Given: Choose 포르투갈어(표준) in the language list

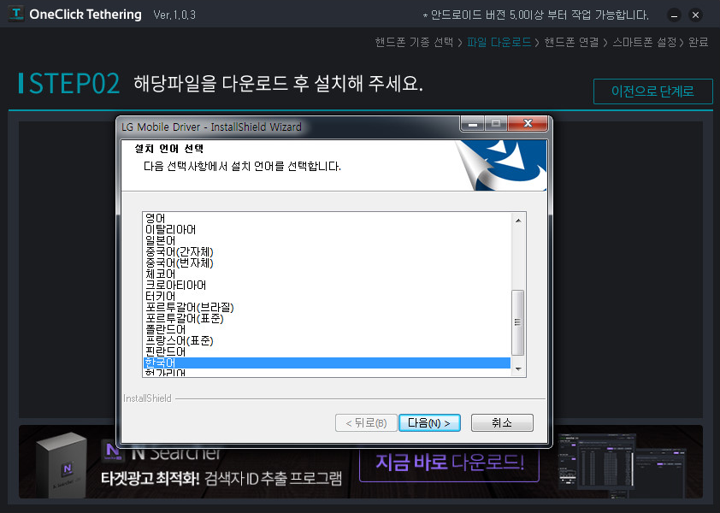Looking at the screenshot, I should tap(327, 318).
